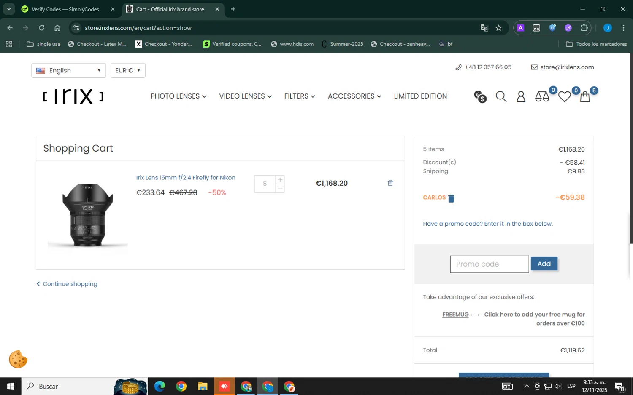Open File Explorer from the taskbar
This screenshot has width=633, height=395.
point(203,386)
